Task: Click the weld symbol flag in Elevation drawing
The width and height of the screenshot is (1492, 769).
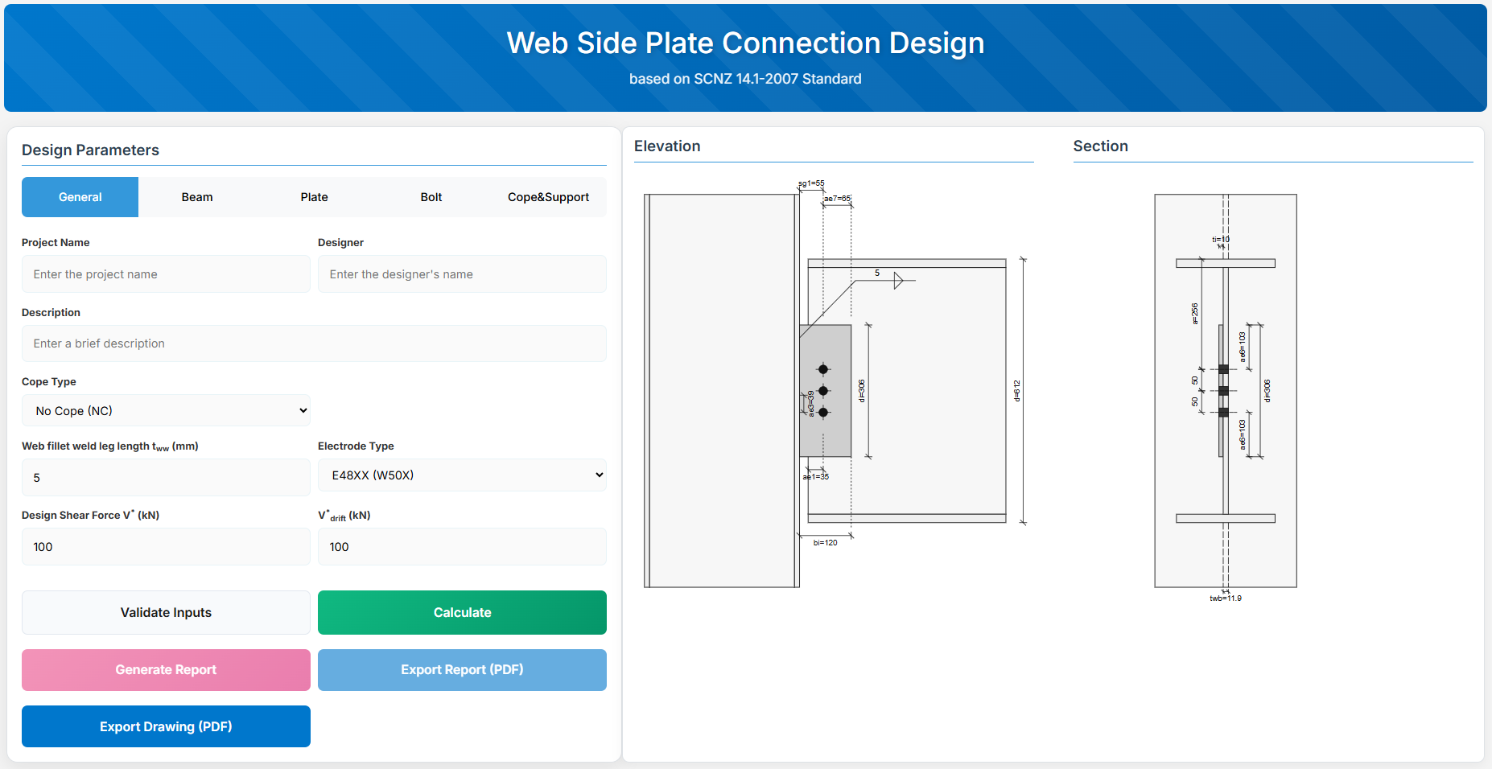Action: [x=898, y=281]
